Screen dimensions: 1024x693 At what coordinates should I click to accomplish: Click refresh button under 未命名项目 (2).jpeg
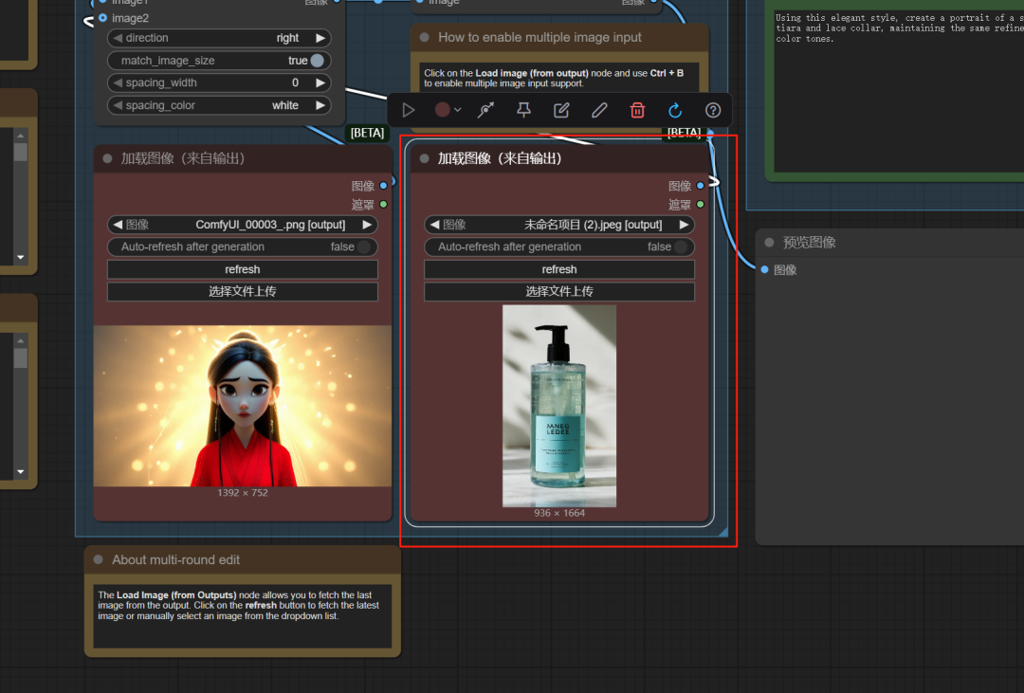(x=559, y=269)
